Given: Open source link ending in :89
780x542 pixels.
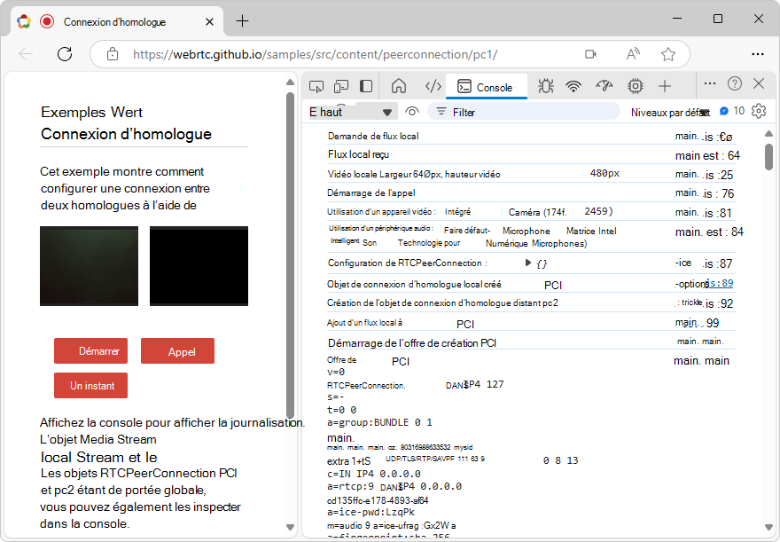Looking at the screenshot, I should (x=720, y=283).
